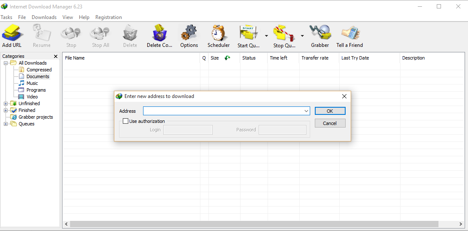Select the Programs category
This screenshot has height=231, width=468.
pos(36,90)
